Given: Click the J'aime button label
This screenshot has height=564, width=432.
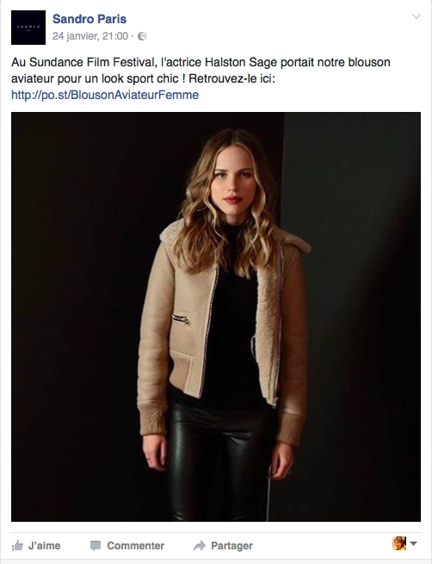Looking at the screenshot, I should tap(45, 546).
